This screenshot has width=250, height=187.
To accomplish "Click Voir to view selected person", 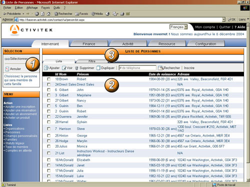I will pyautogui.click(x=67, y=68).
